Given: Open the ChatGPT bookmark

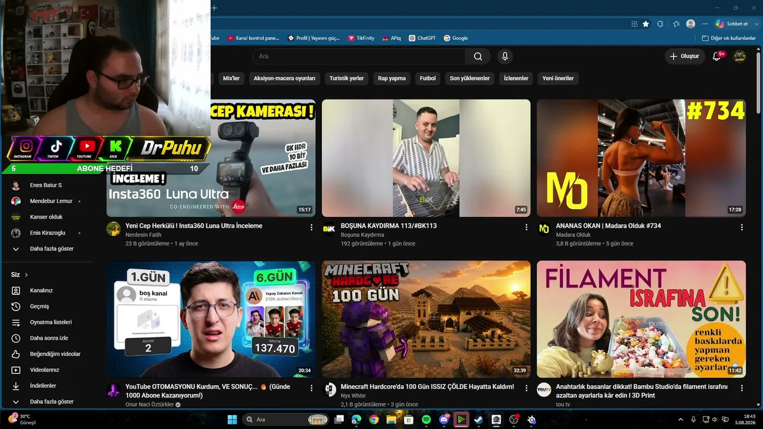Looking at the screenshot, I should (423, 38).
